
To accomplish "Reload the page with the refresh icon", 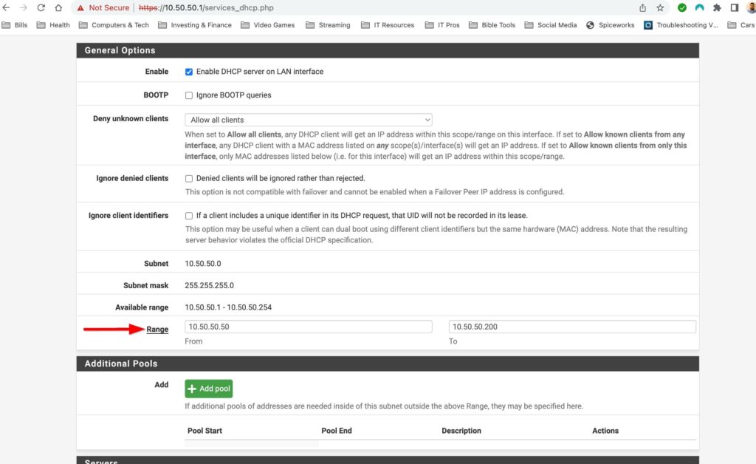I will pos(41,7).
